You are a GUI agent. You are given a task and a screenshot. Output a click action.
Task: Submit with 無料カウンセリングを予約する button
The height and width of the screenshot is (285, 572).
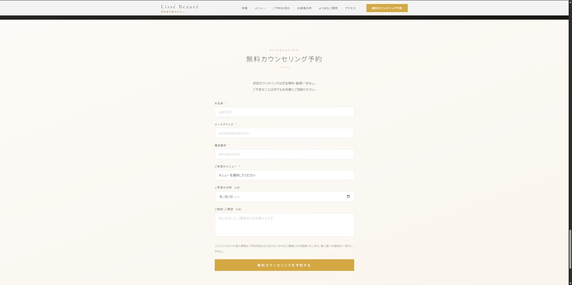[284, 265]
